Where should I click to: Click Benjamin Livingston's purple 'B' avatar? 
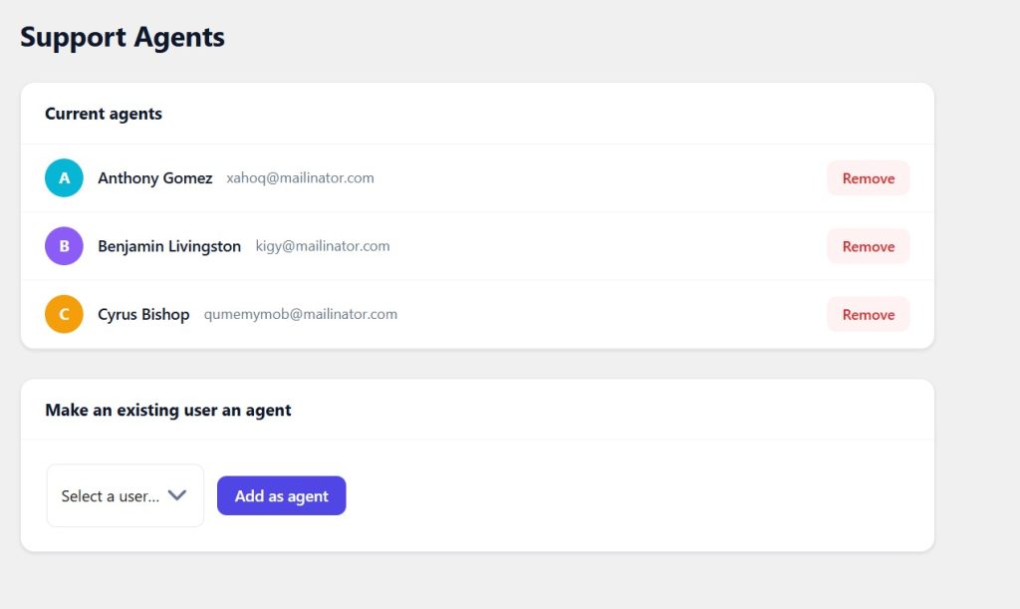[64, 246]
